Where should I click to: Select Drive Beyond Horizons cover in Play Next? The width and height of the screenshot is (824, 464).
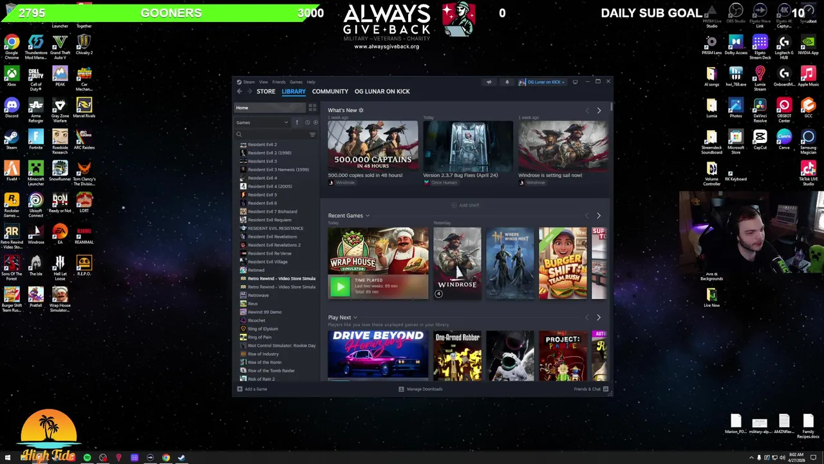click(378, 354)
